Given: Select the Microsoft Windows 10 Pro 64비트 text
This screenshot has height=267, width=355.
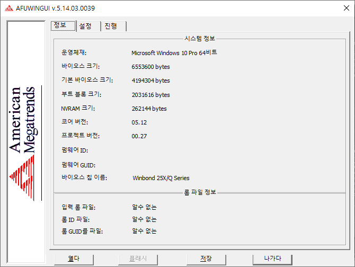Looking at the screenshot, I should coord(174,53).
